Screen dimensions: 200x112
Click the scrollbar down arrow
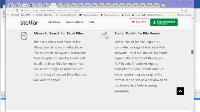coord(192,111)
